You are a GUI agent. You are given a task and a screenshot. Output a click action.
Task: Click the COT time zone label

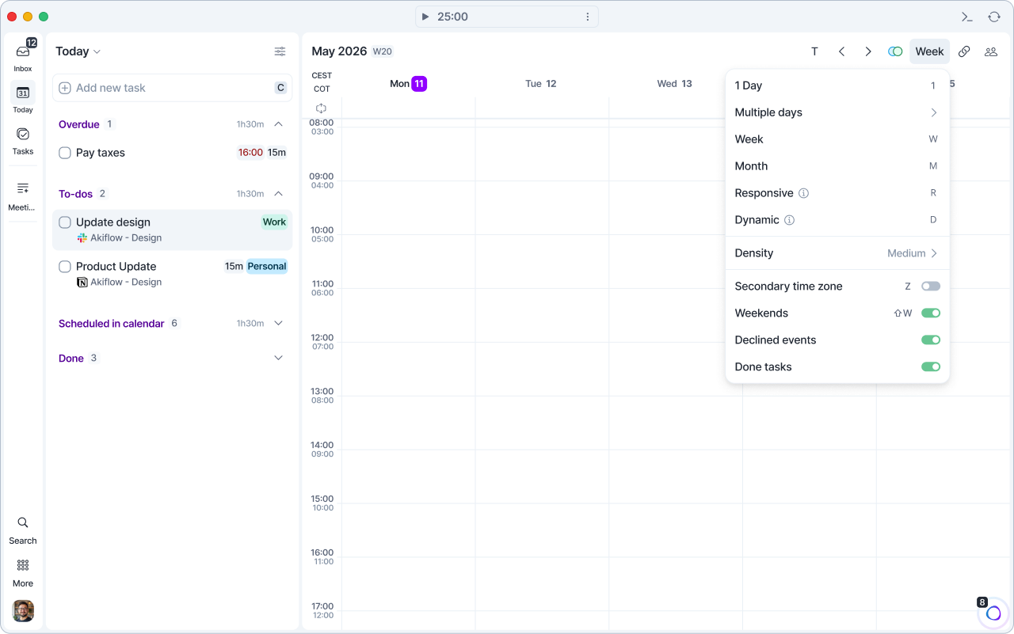322,89
